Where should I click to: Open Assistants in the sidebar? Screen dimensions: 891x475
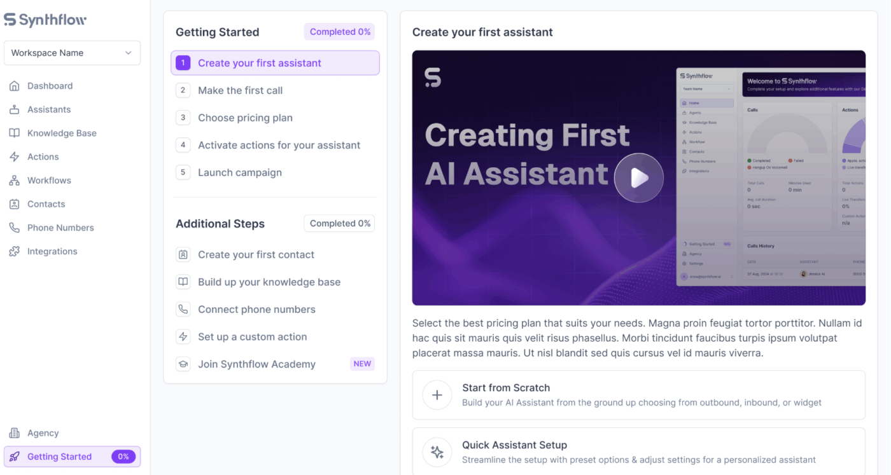(49, 109)
